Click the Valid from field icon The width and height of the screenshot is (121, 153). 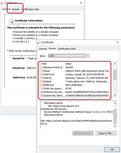[x=42, y=74]
